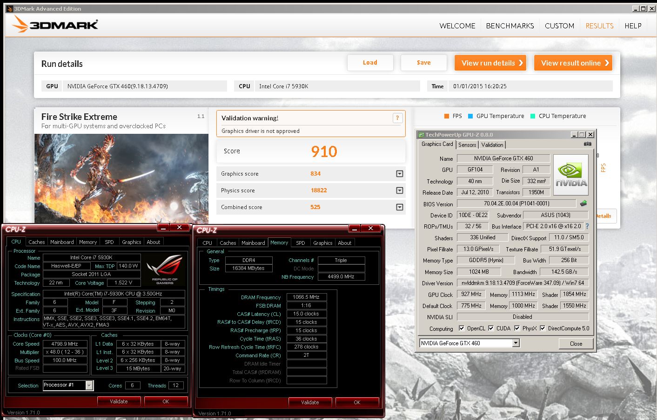Click View result online button
This screenshot has width=657, height=420.
click(x=573, y=63)
